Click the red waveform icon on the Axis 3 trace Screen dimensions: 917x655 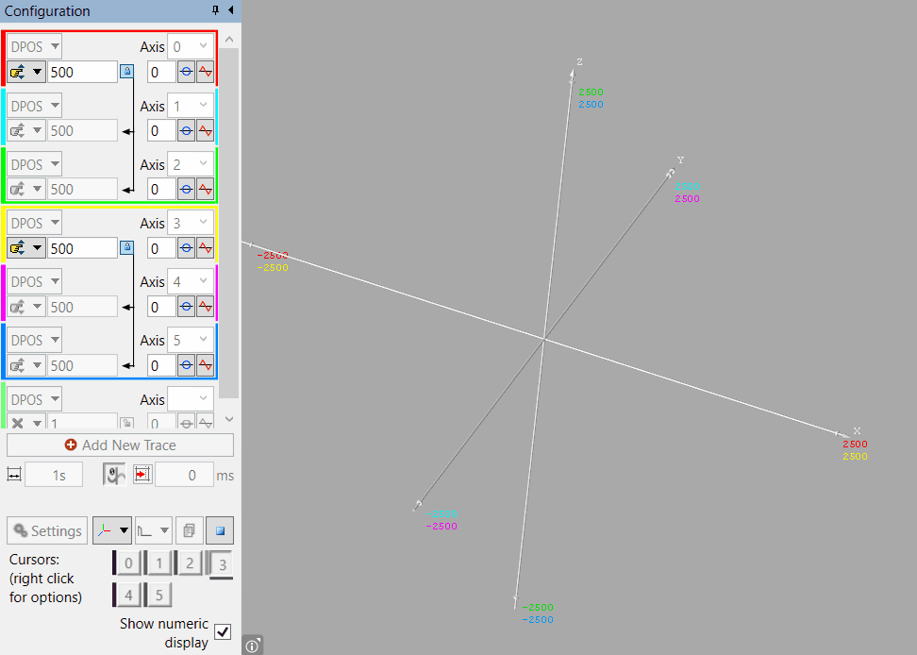click(206, 248)
